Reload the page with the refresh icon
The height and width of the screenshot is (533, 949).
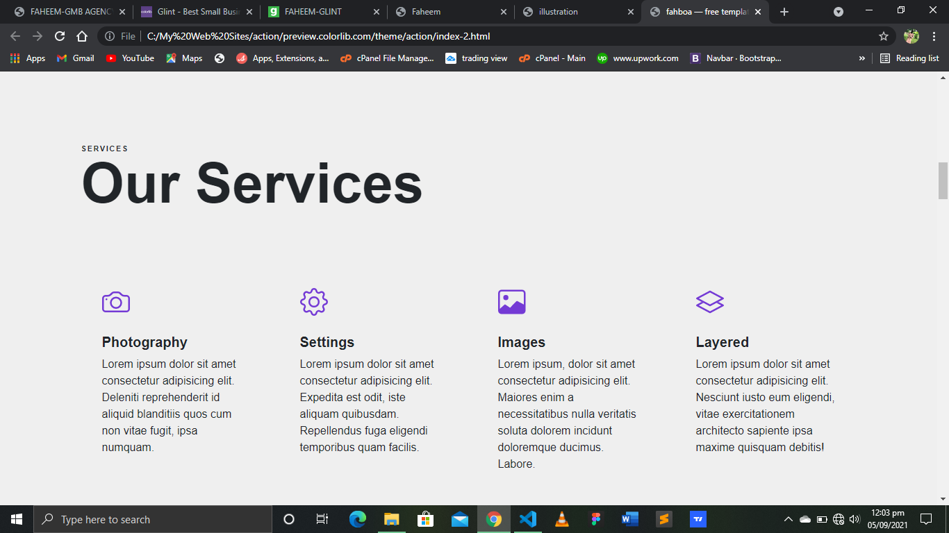[x=60, y=36]
